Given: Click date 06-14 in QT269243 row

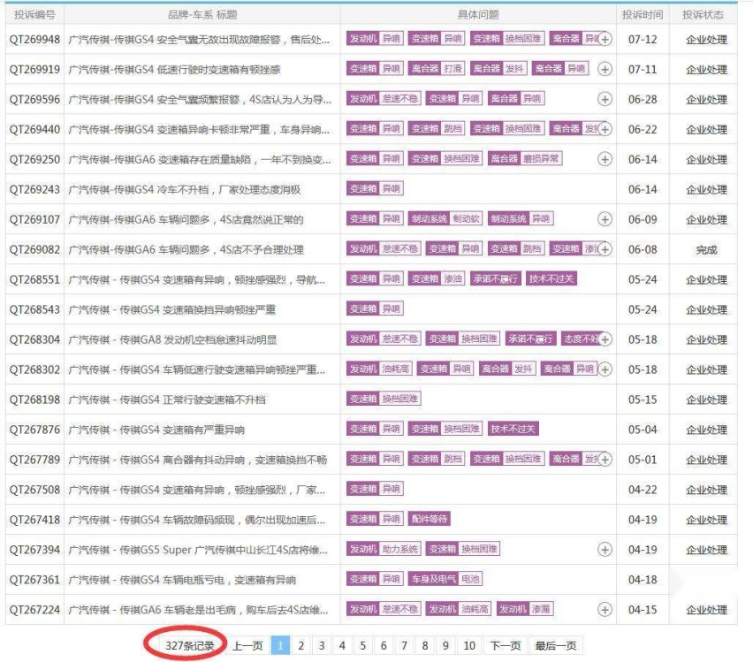Looking at the screenshot, I should [643, 190].
